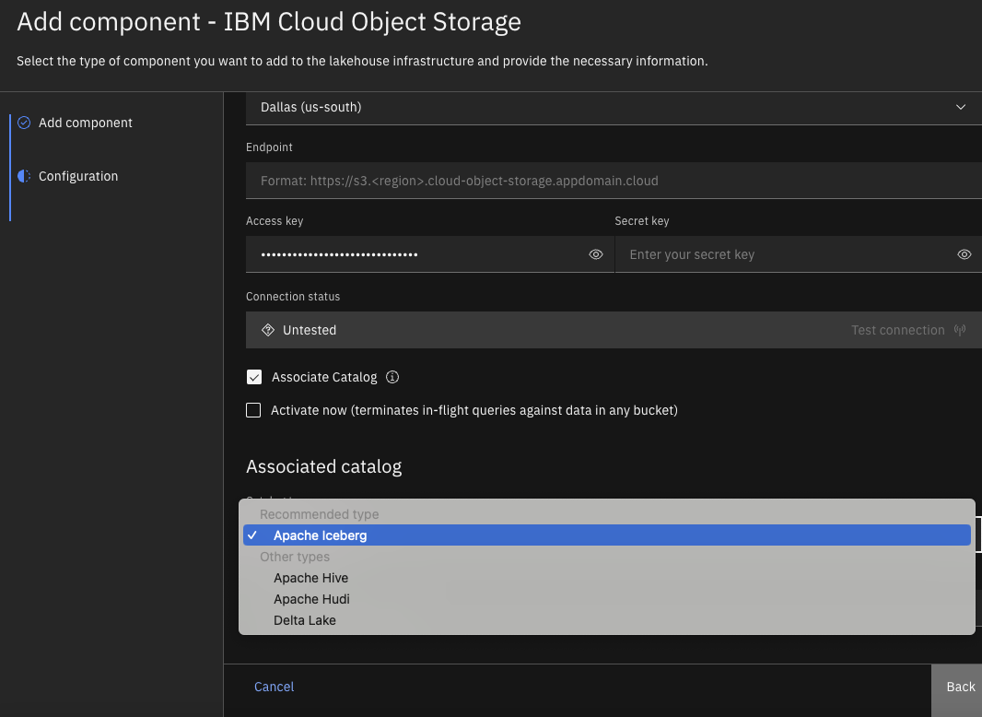
Task: Reveal the Access key value with the eye icon
Action: point(595,254)
